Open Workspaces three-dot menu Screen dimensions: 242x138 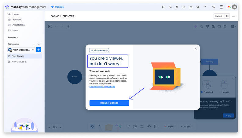pos(34,44)
